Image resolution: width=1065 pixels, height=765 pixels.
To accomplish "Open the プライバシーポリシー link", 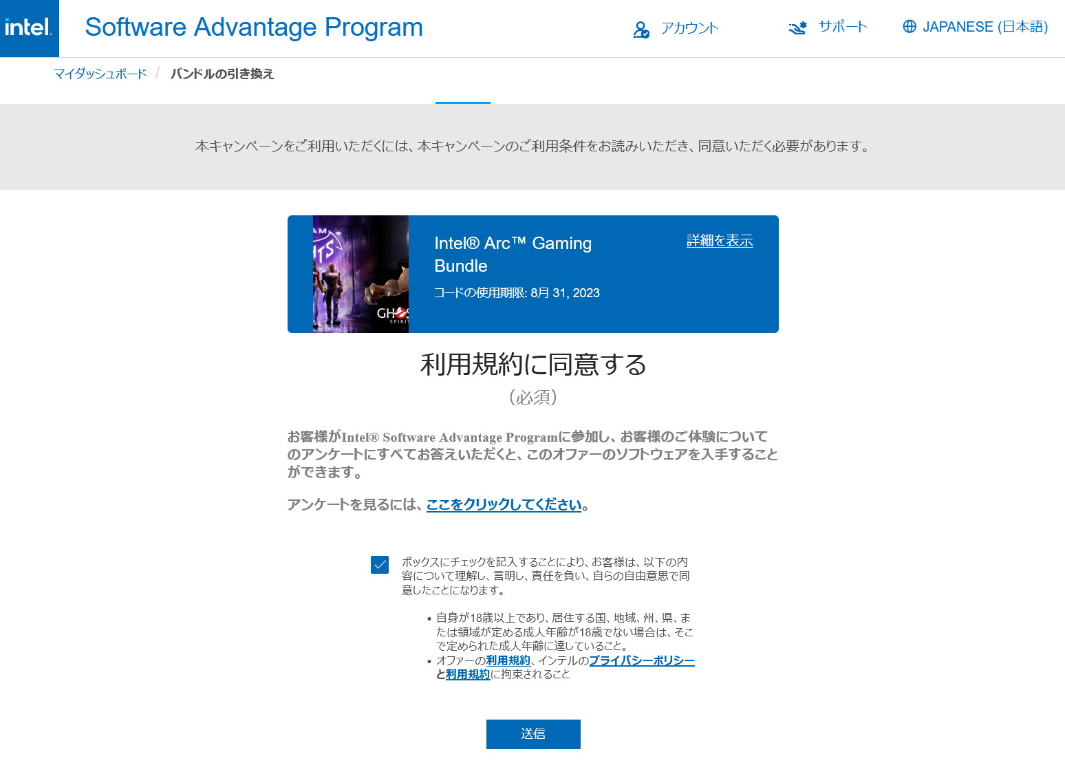I will 642,660.
